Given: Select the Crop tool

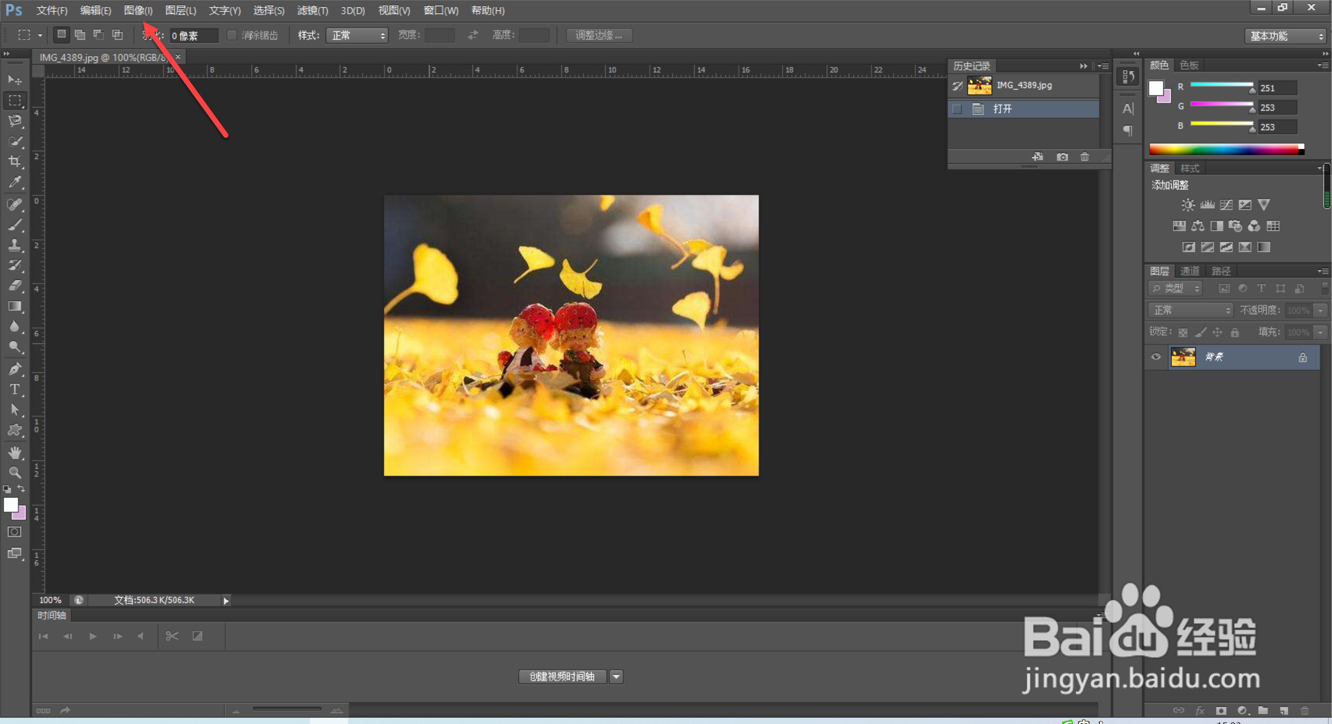Looking at the screenshot, I should pos(15,162).
